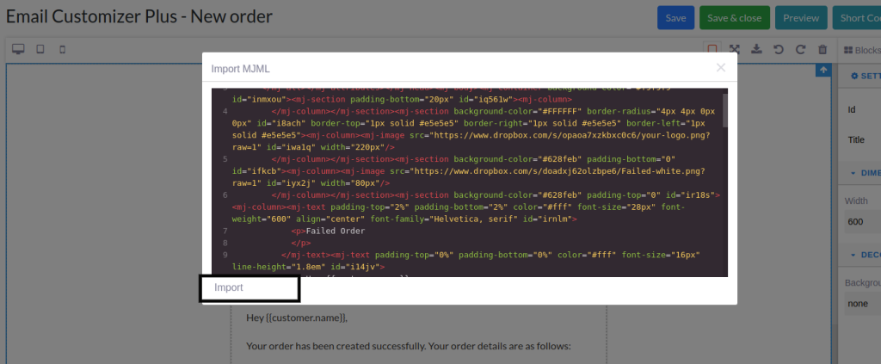Switch to tablet device preview
The height and width of the screenshot is (364, 881).
click(40, 49)
